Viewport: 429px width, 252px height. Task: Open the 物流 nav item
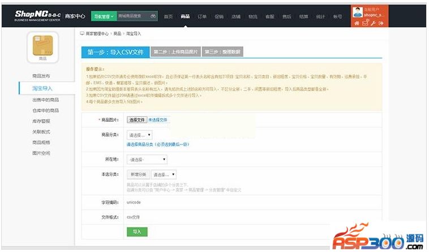pyautogui.click(x=253, y=16)
